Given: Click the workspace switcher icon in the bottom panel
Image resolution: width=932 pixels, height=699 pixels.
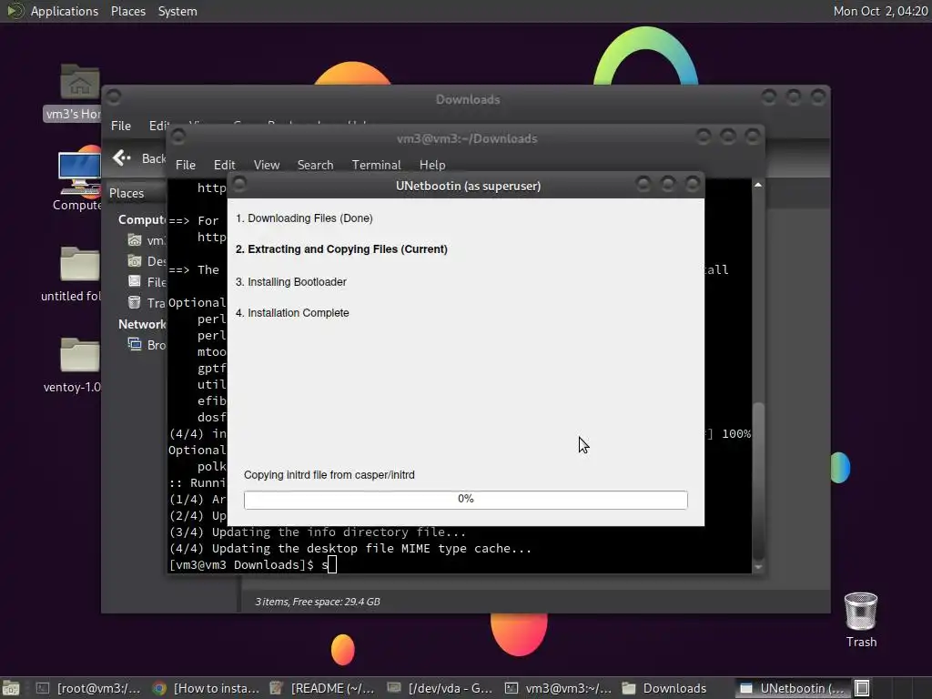Looking at the screenshot, I should pyautogui.click(x=863, y=688).
